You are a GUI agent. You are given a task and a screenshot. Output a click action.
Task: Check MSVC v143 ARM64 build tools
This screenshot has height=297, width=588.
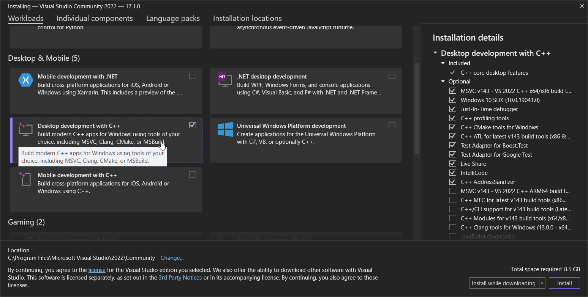point(453,191)
